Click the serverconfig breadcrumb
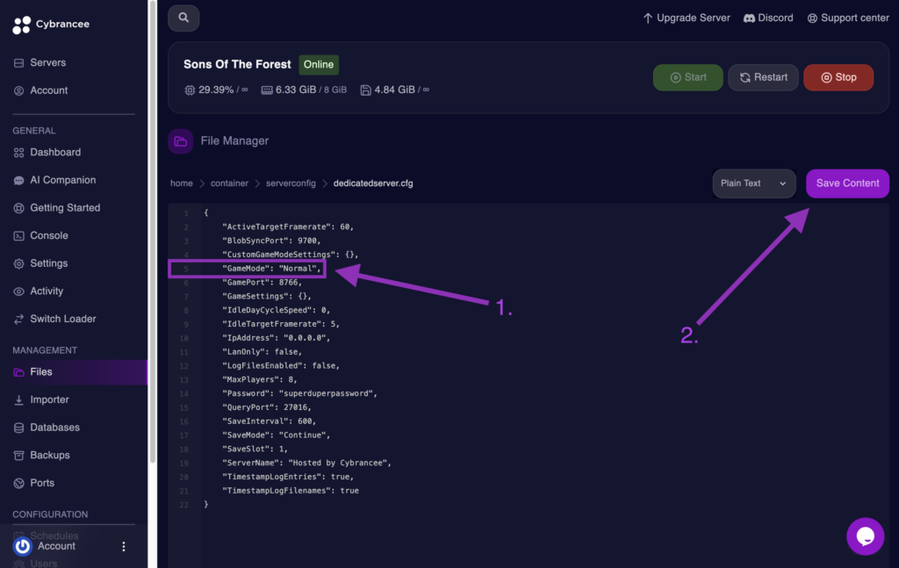899x568 pixels. [291, 183]
